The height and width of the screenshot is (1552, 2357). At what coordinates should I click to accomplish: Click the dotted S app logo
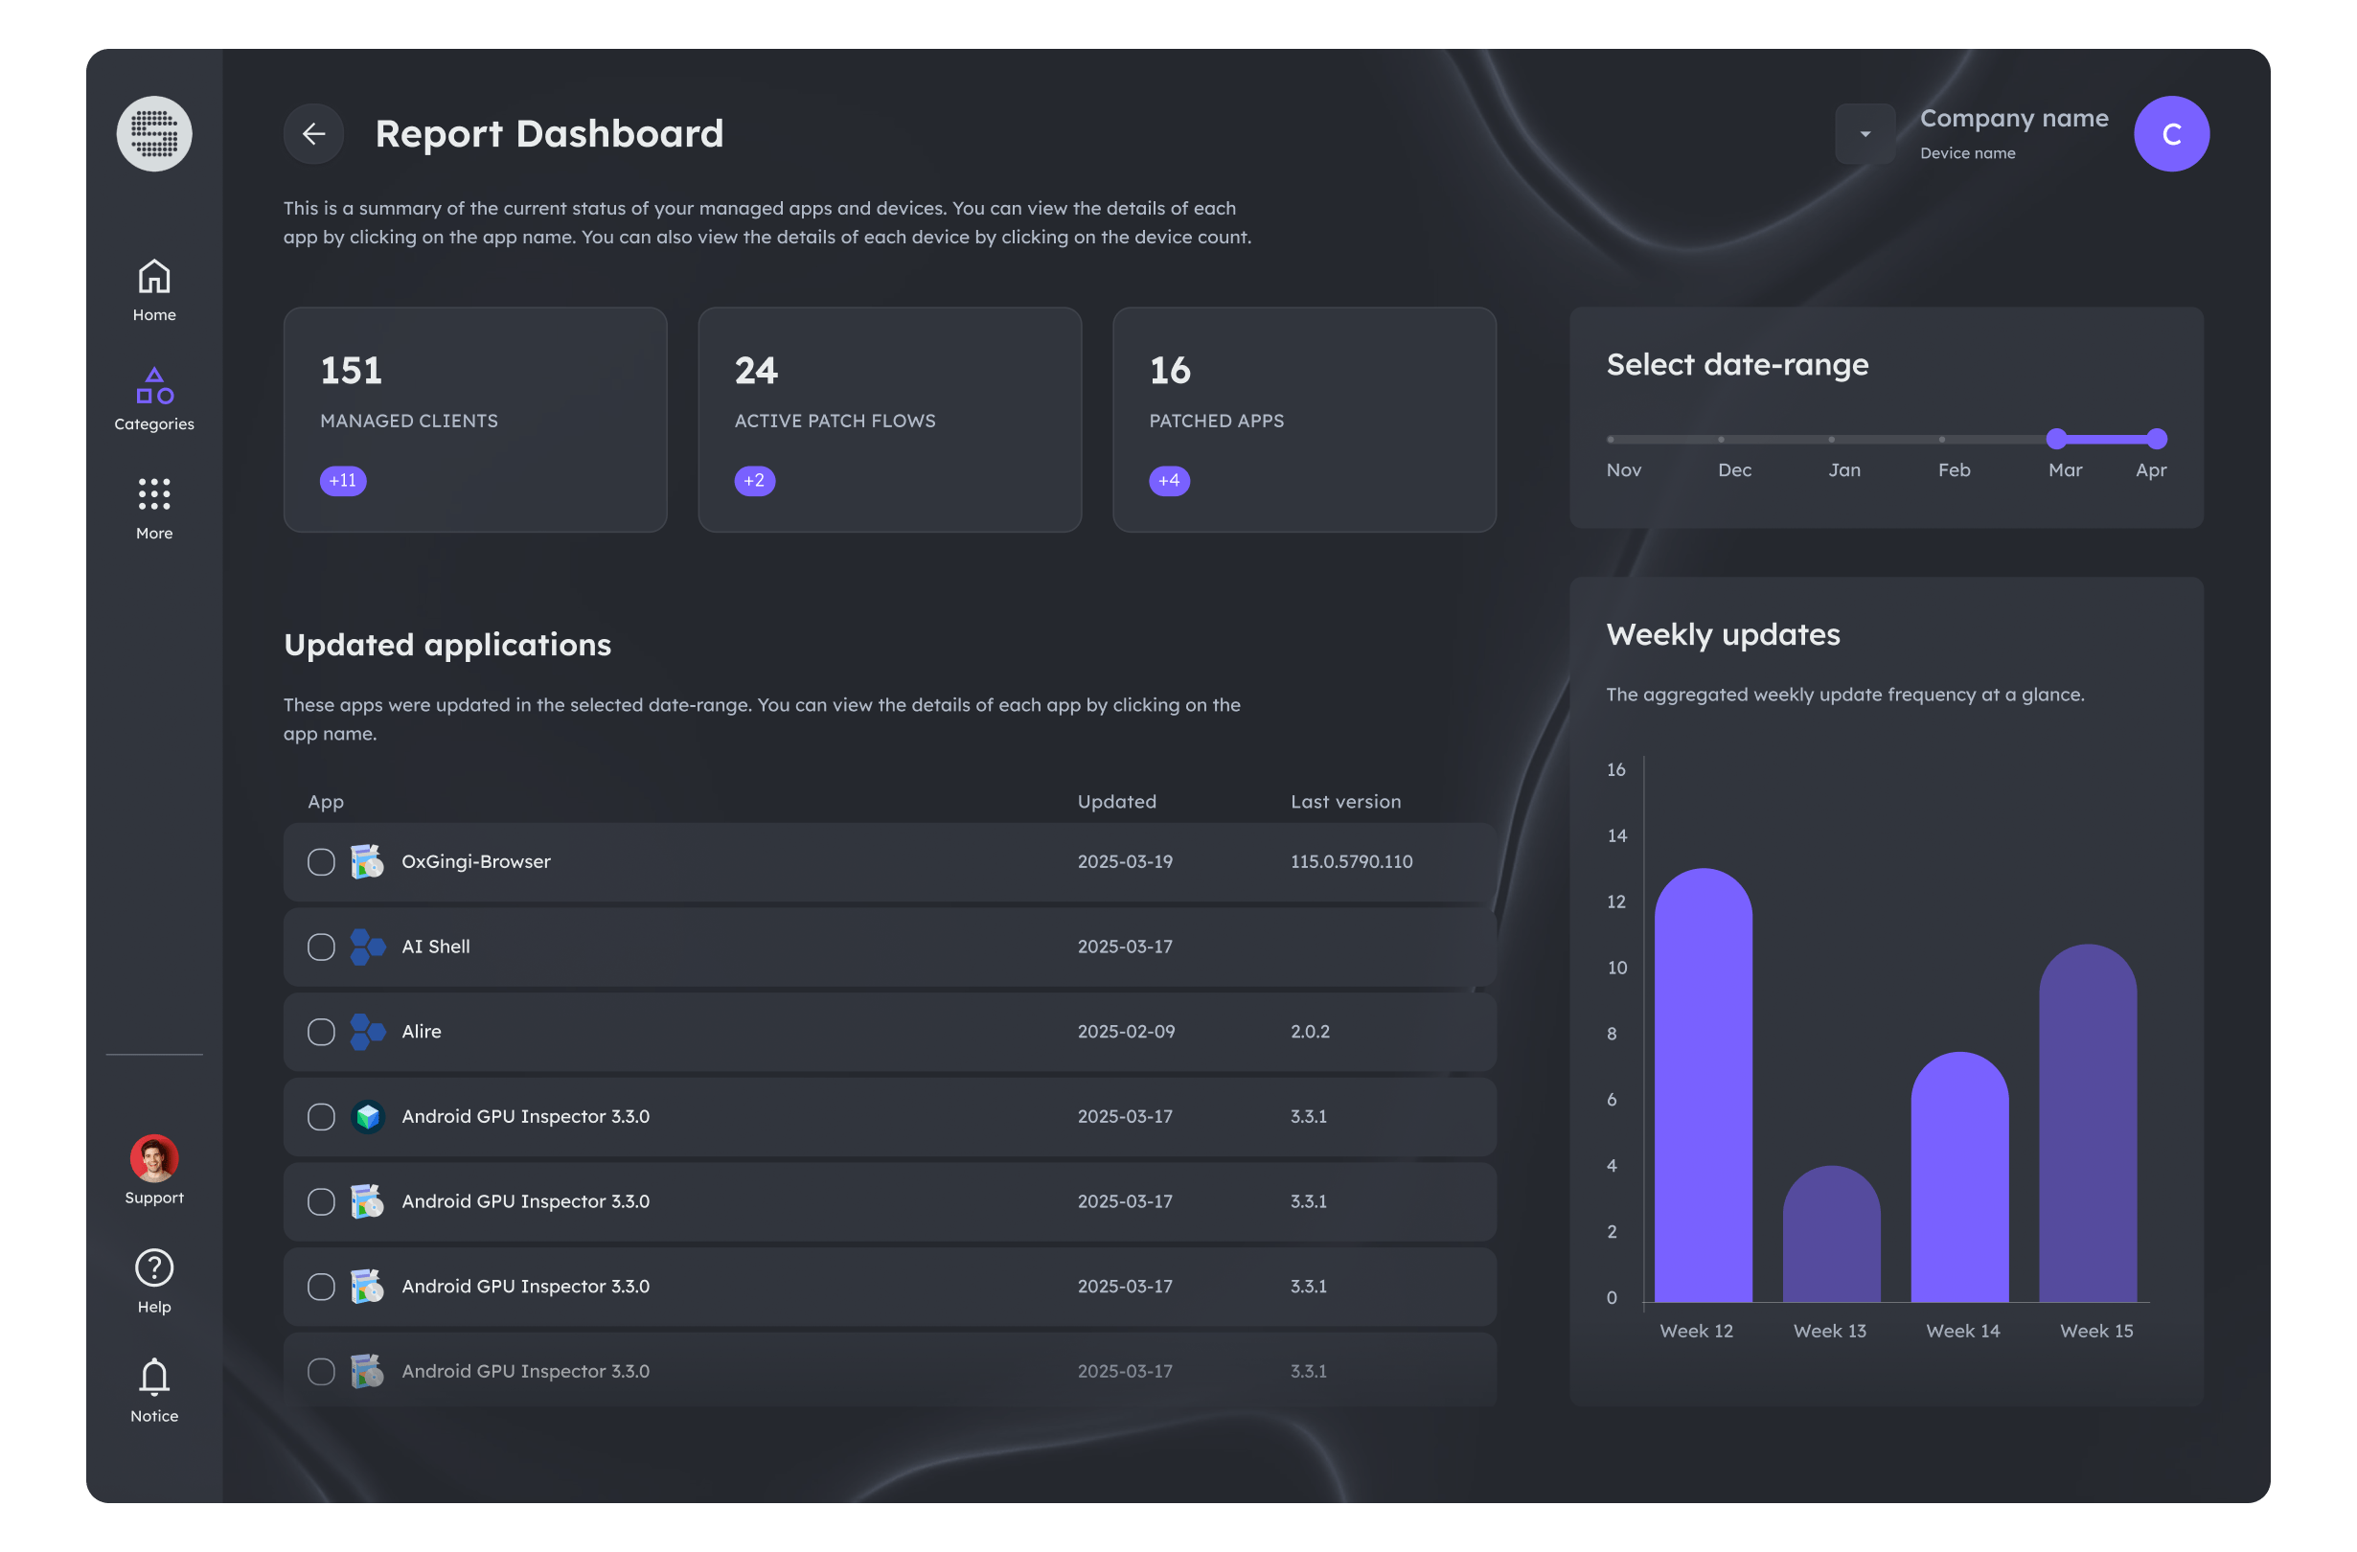pyautogui.click(x=154, y=134)
